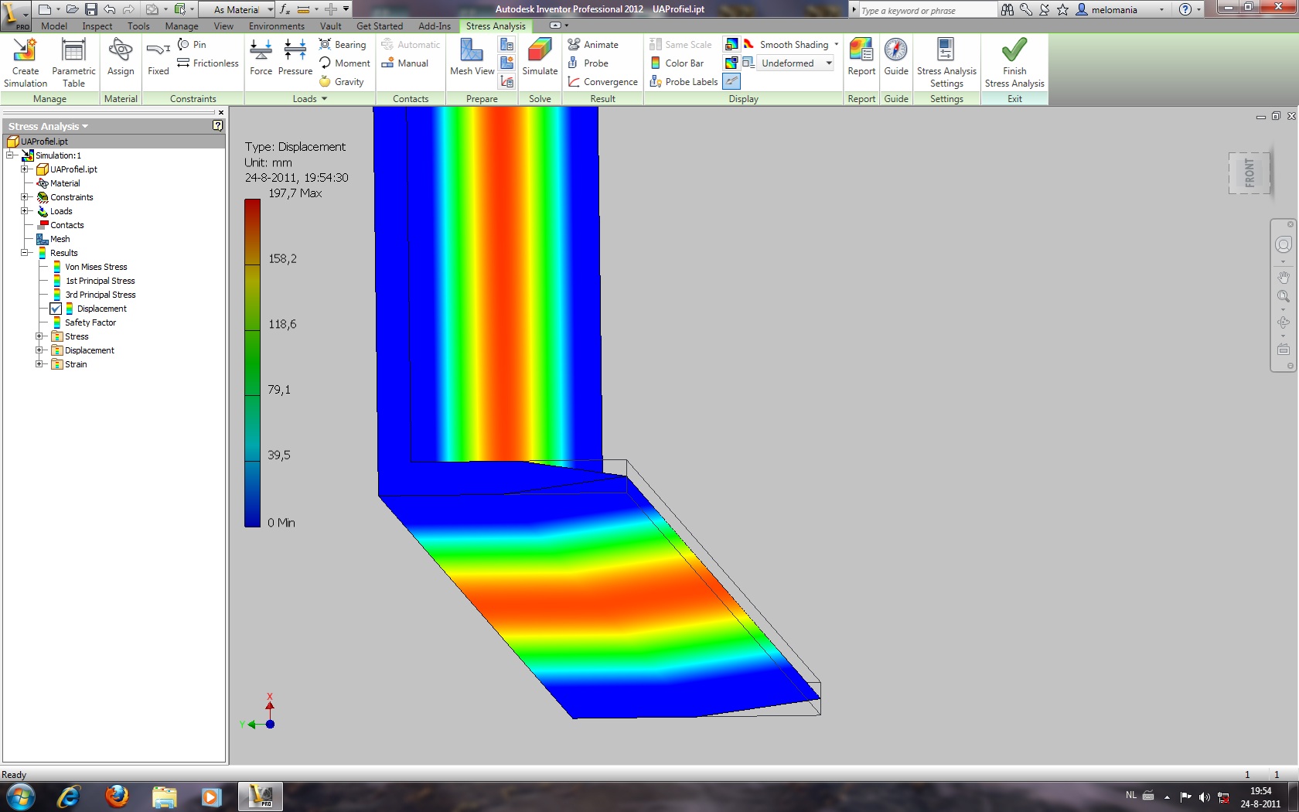Viewport: 1299px width, 812px height.
Task: Show the Convergence plot
Action: (603, 81)
